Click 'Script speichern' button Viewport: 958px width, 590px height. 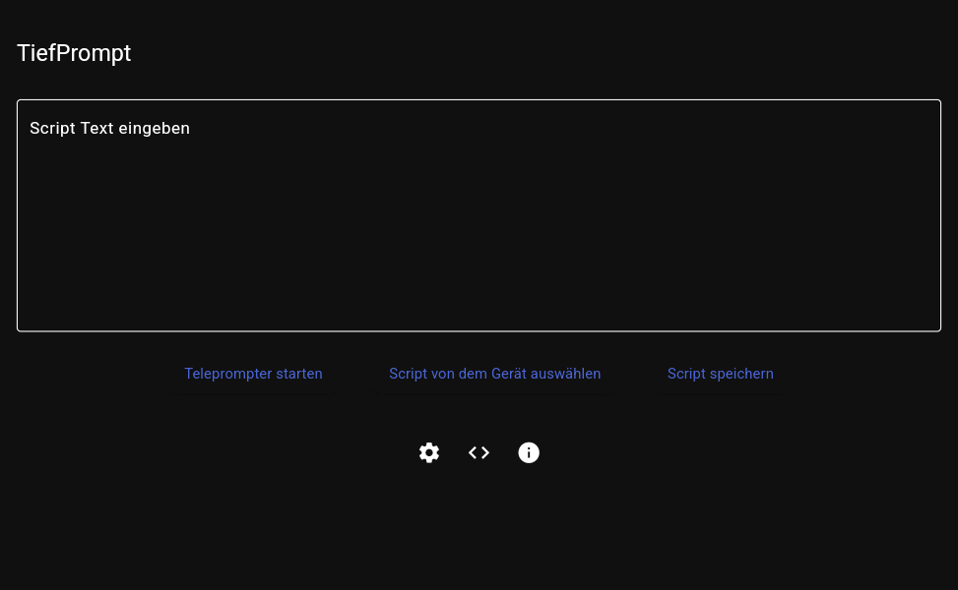(x=720, y=374)
